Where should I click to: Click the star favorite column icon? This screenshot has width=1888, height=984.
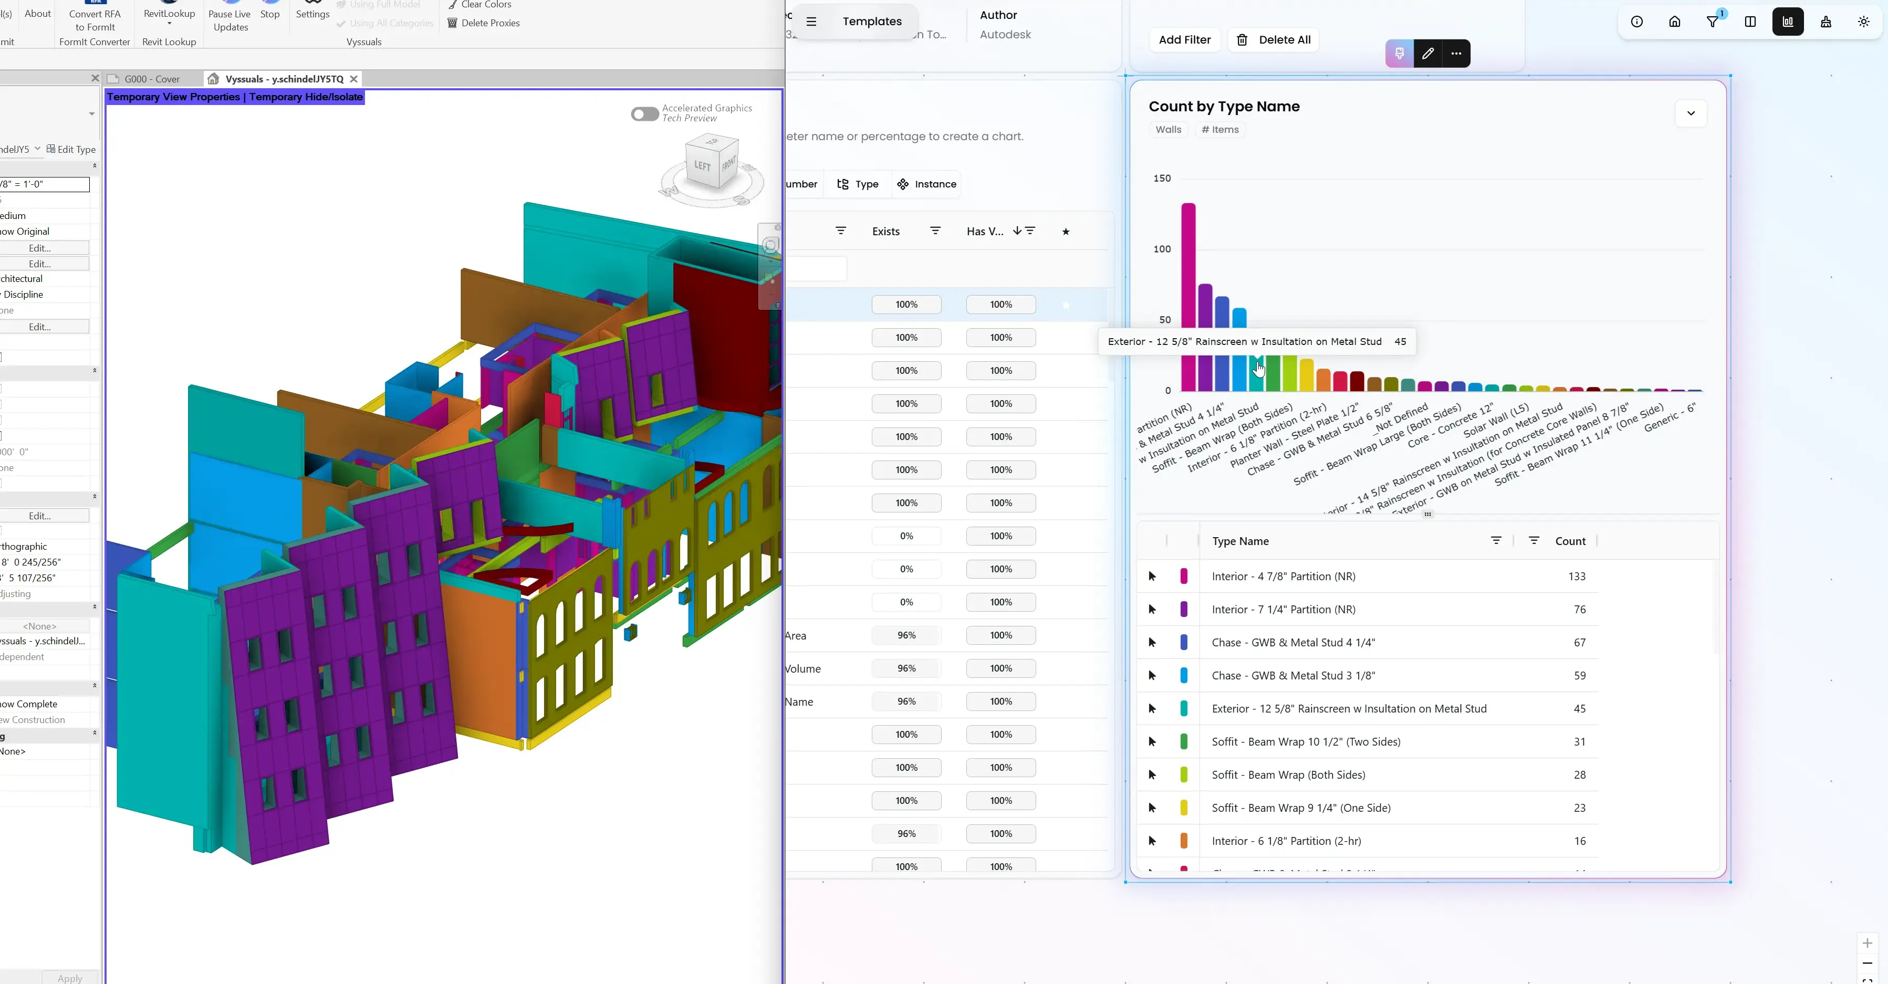click(1066, 232)
